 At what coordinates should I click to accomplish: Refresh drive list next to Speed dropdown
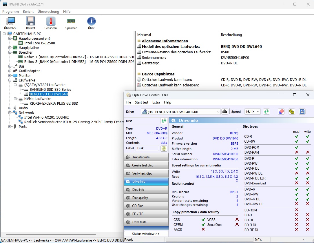(266, 111)
